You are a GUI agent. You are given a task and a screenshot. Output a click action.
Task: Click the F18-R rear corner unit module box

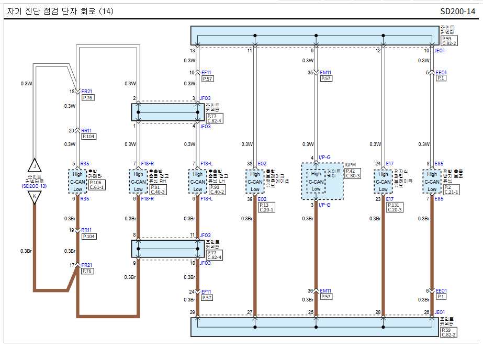point(138,181)
